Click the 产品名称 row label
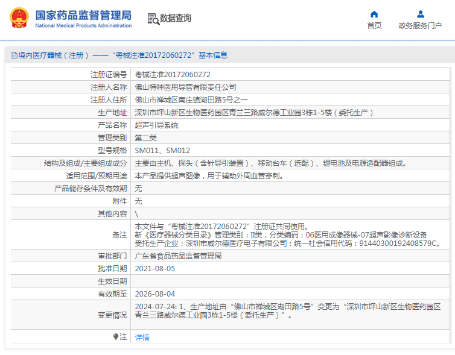Screen dimensions: 455x355 point(112,125)
